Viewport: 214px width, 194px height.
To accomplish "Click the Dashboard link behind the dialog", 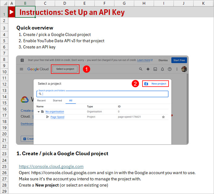I will (x=27, y=124).
